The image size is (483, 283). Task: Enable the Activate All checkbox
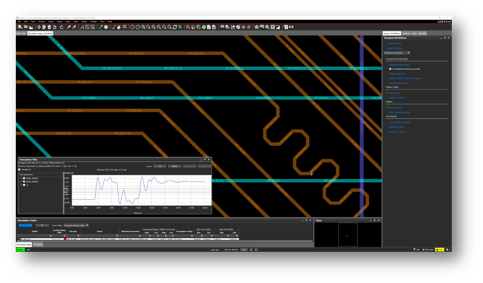19,169
